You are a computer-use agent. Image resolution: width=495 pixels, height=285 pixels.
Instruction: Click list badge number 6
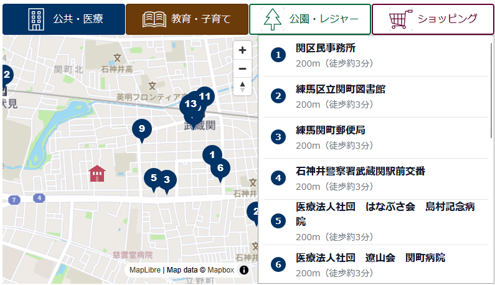(x=278, y=264)
